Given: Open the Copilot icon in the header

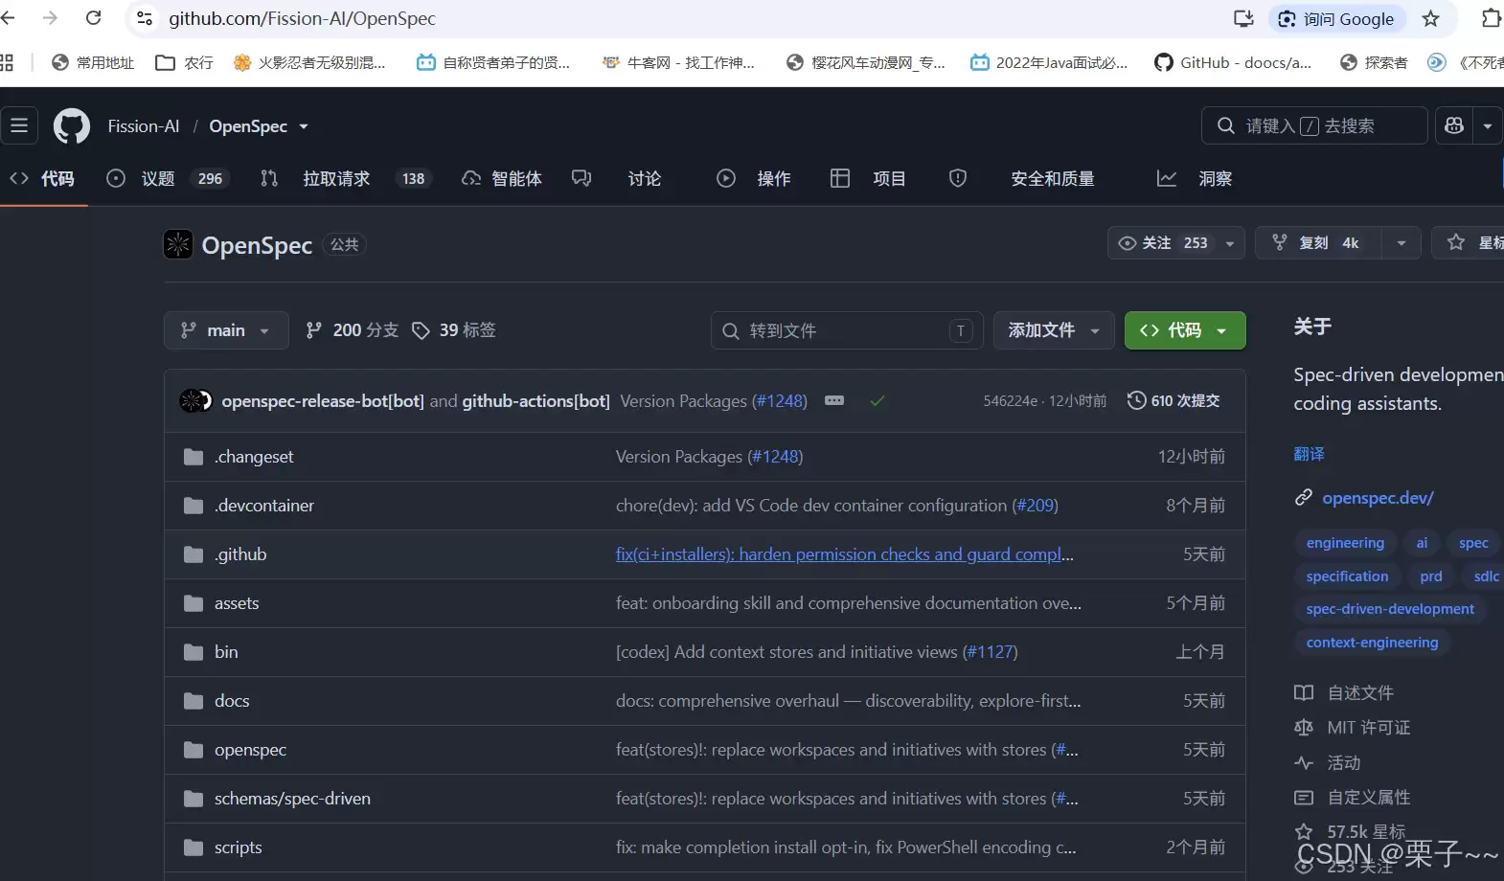Looking at the screenshot, I should tap(1454, 125).
